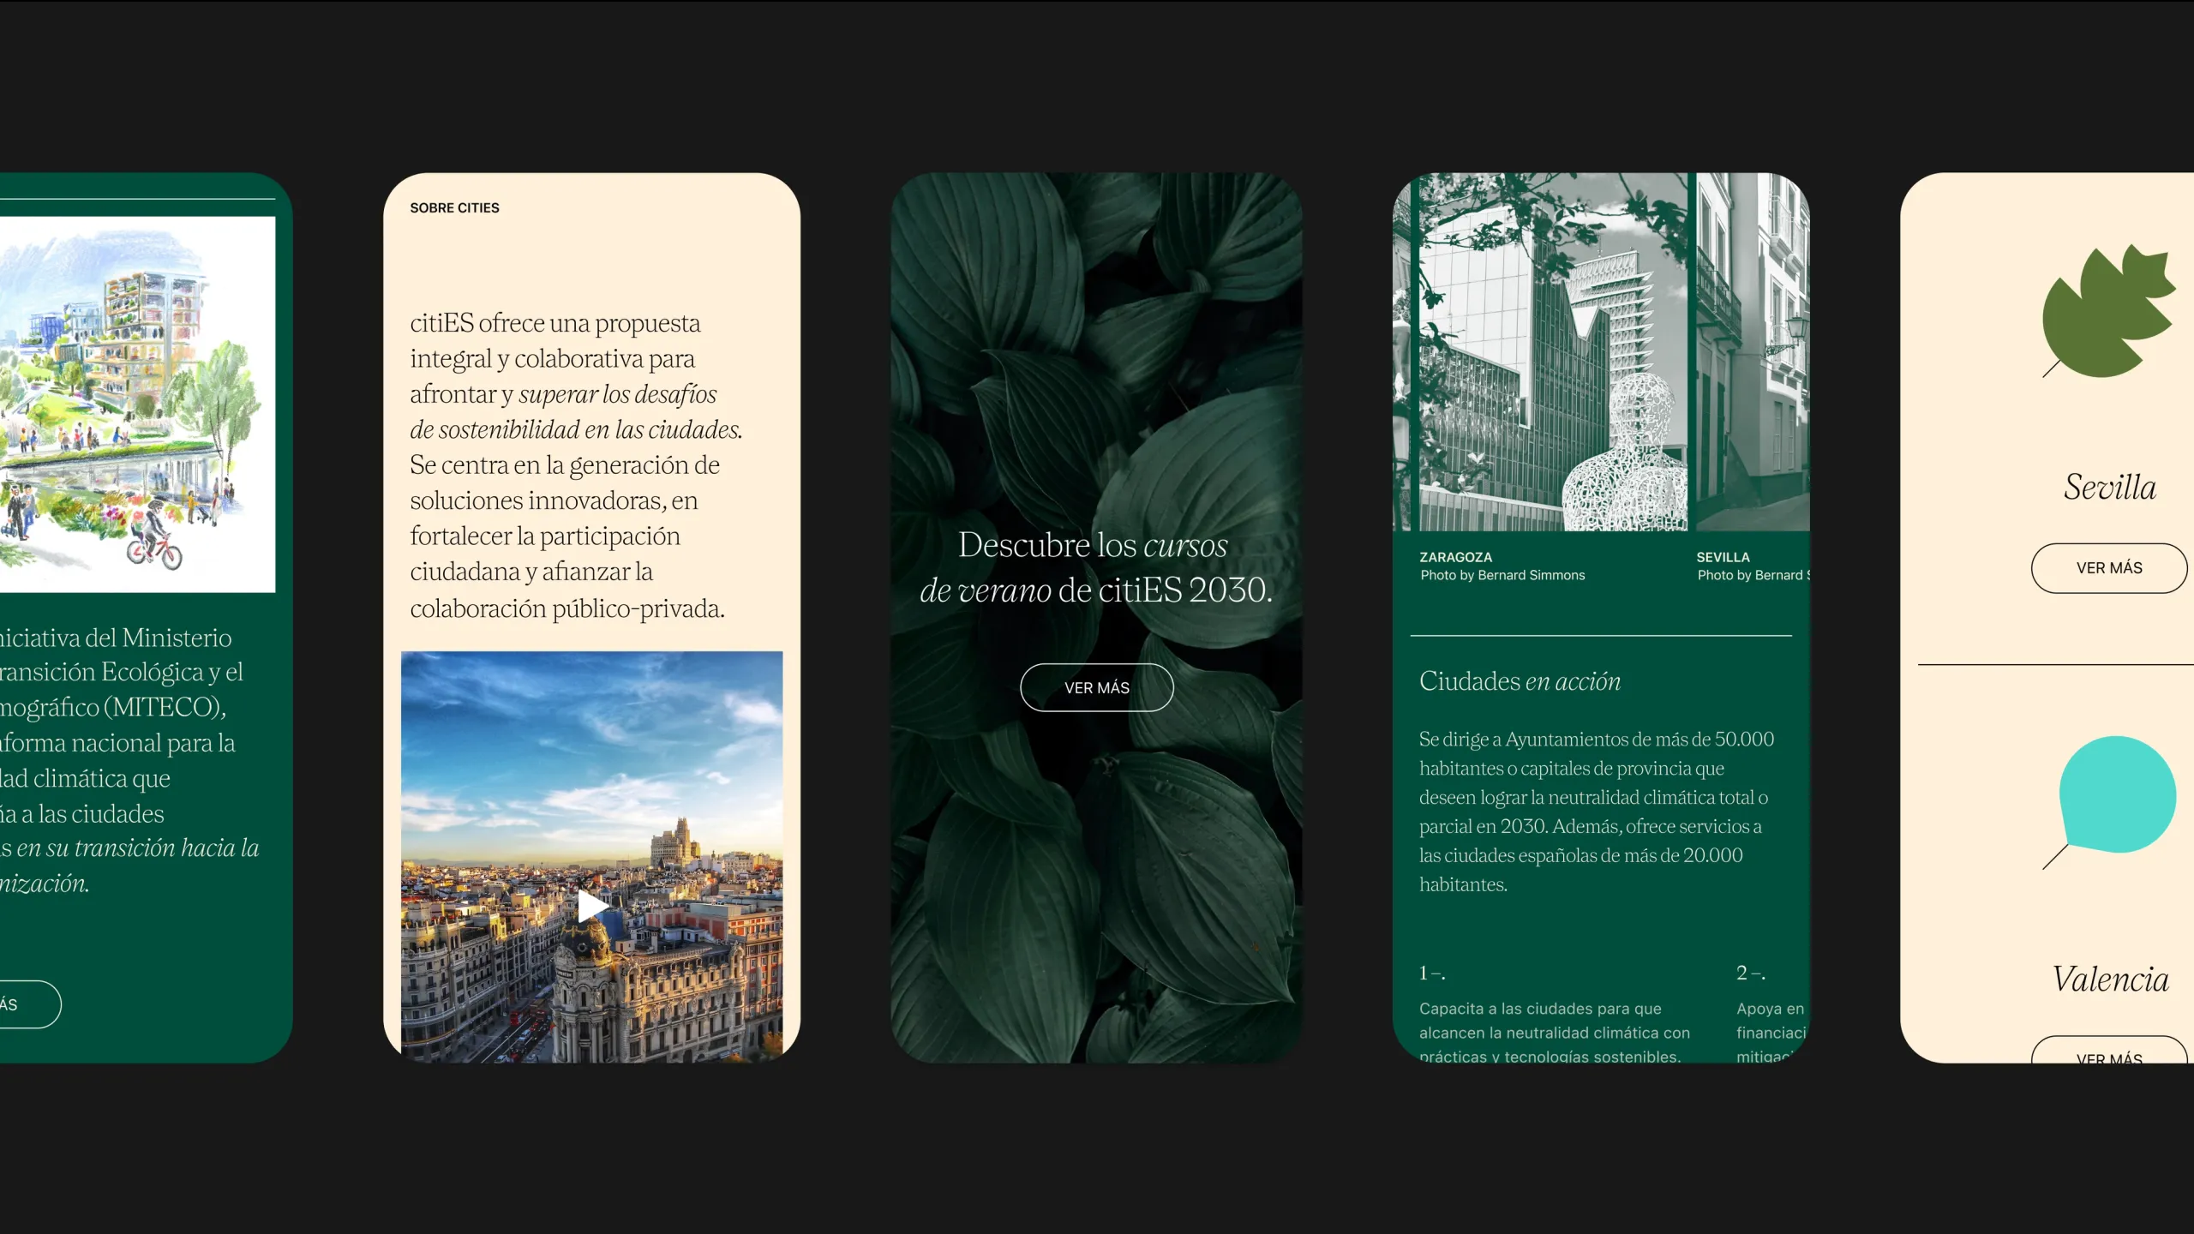Viewport: 2194px width, 1234px height.
Task: Click the SEVILLA photo caption
Action: tap(1723, 557)
